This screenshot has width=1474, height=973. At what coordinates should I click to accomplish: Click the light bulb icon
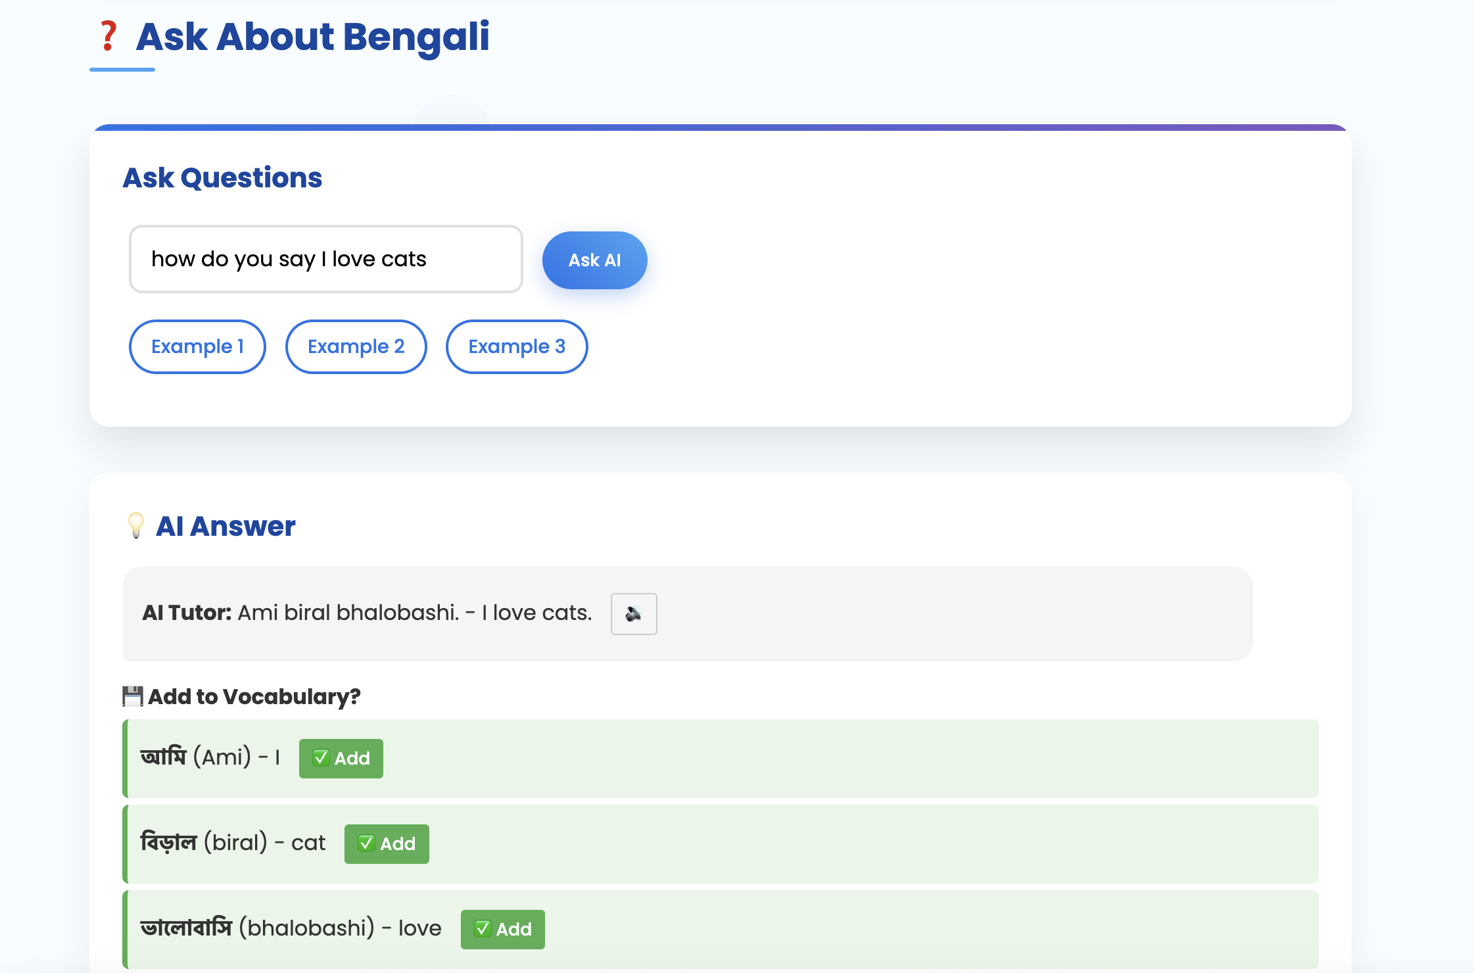pos(136,525)
